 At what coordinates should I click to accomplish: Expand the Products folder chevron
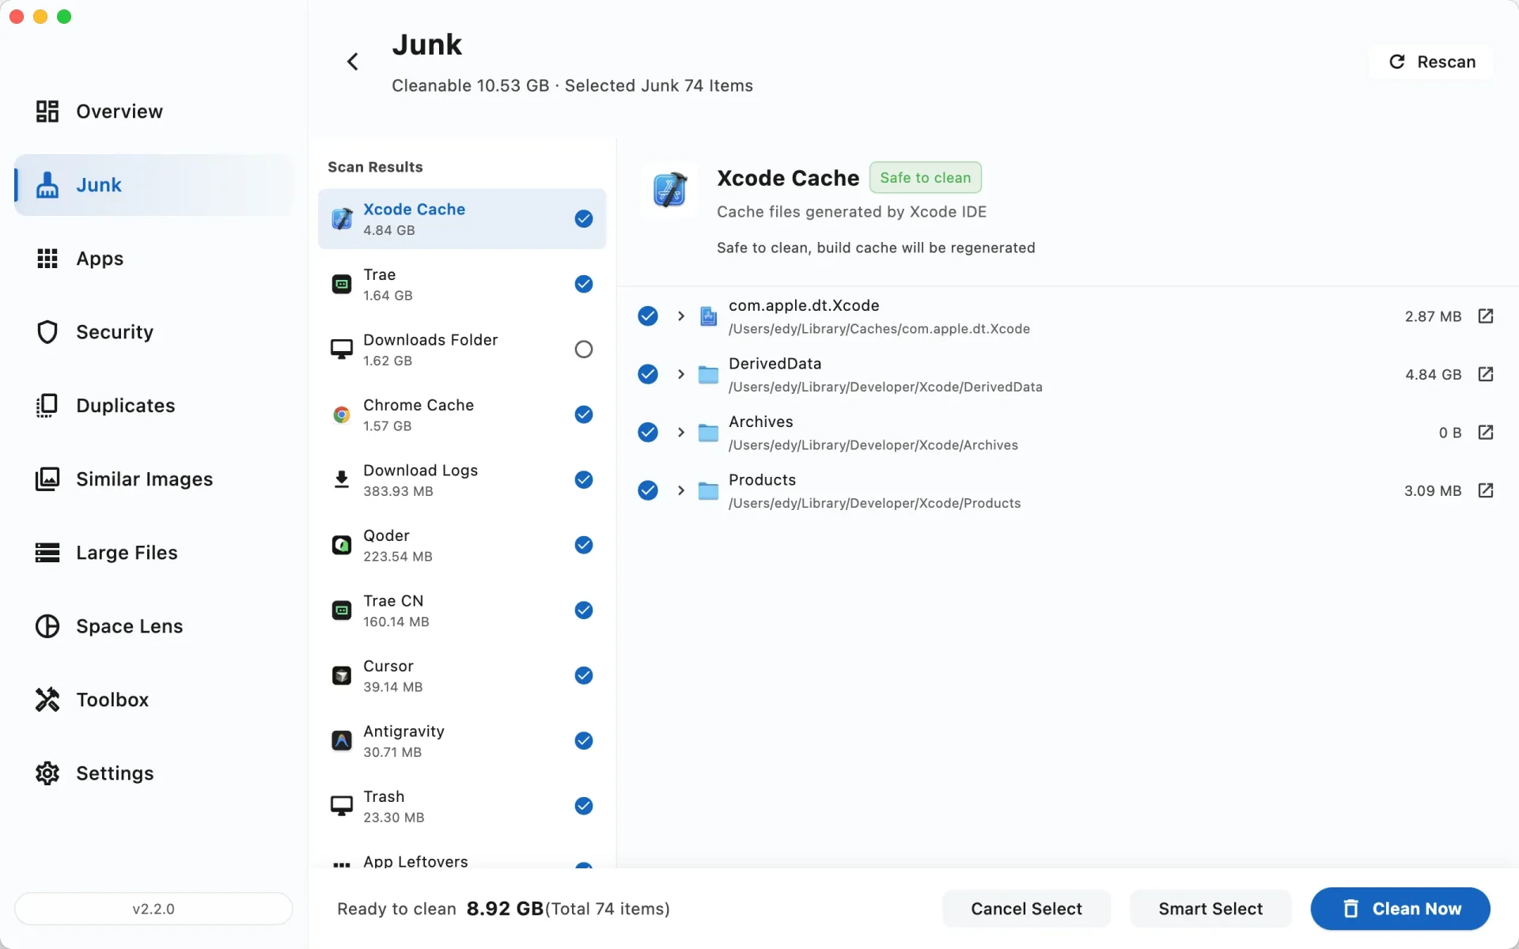(x=680, y=490)
